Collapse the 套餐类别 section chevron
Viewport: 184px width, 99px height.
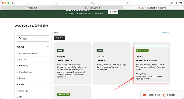(x=48, y=84)
